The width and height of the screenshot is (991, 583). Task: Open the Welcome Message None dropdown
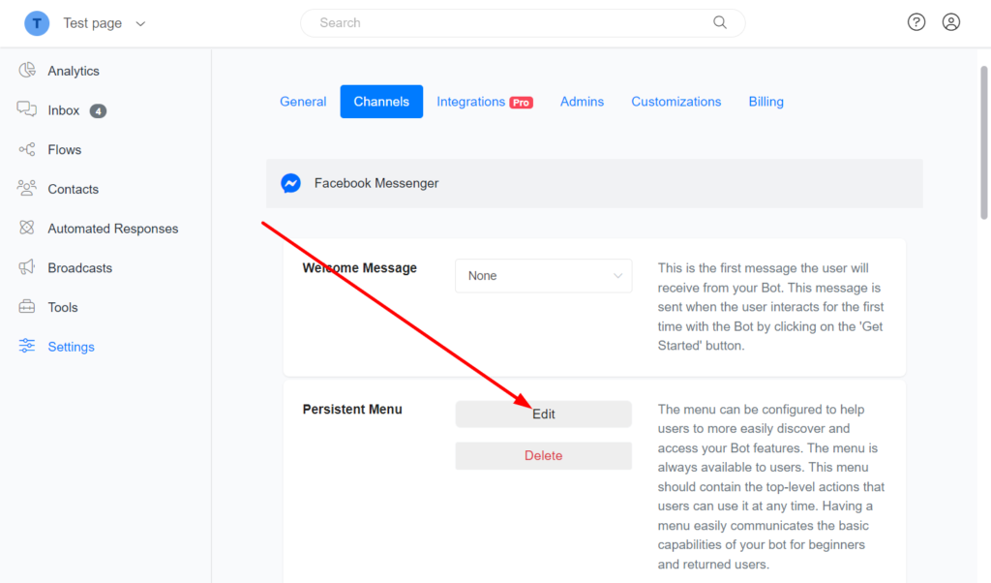pyautogui.click(x=543, y=276)
